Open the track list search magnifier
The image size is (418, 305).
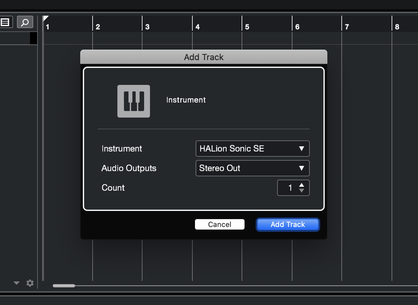pyautogui.click(x=25, y=22)
